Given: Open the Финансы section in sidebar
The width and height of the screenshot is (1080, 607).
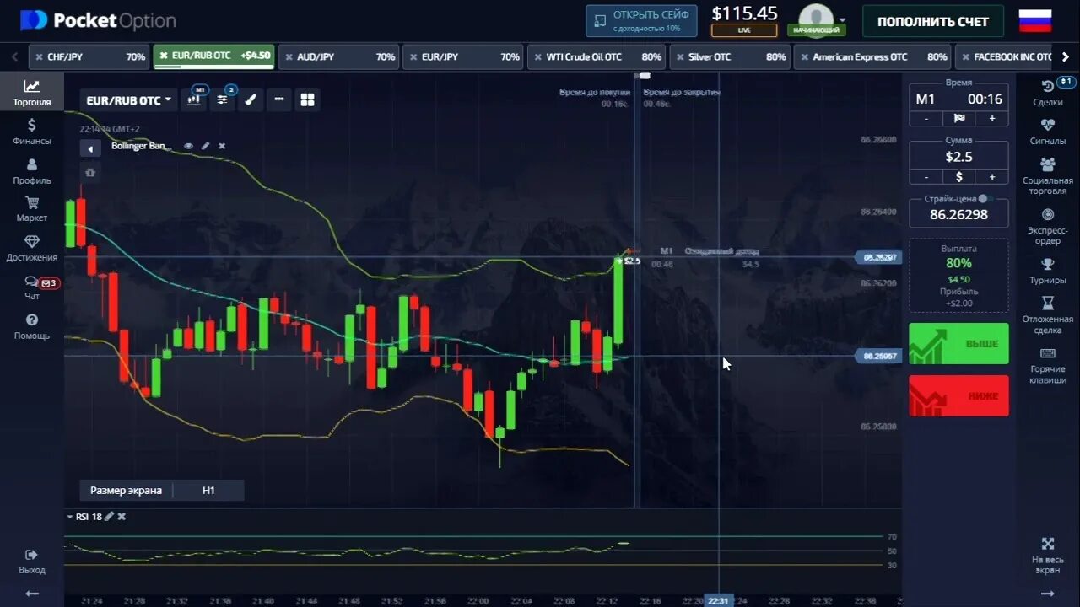Looking at the screenshot, I should point(31,132).
